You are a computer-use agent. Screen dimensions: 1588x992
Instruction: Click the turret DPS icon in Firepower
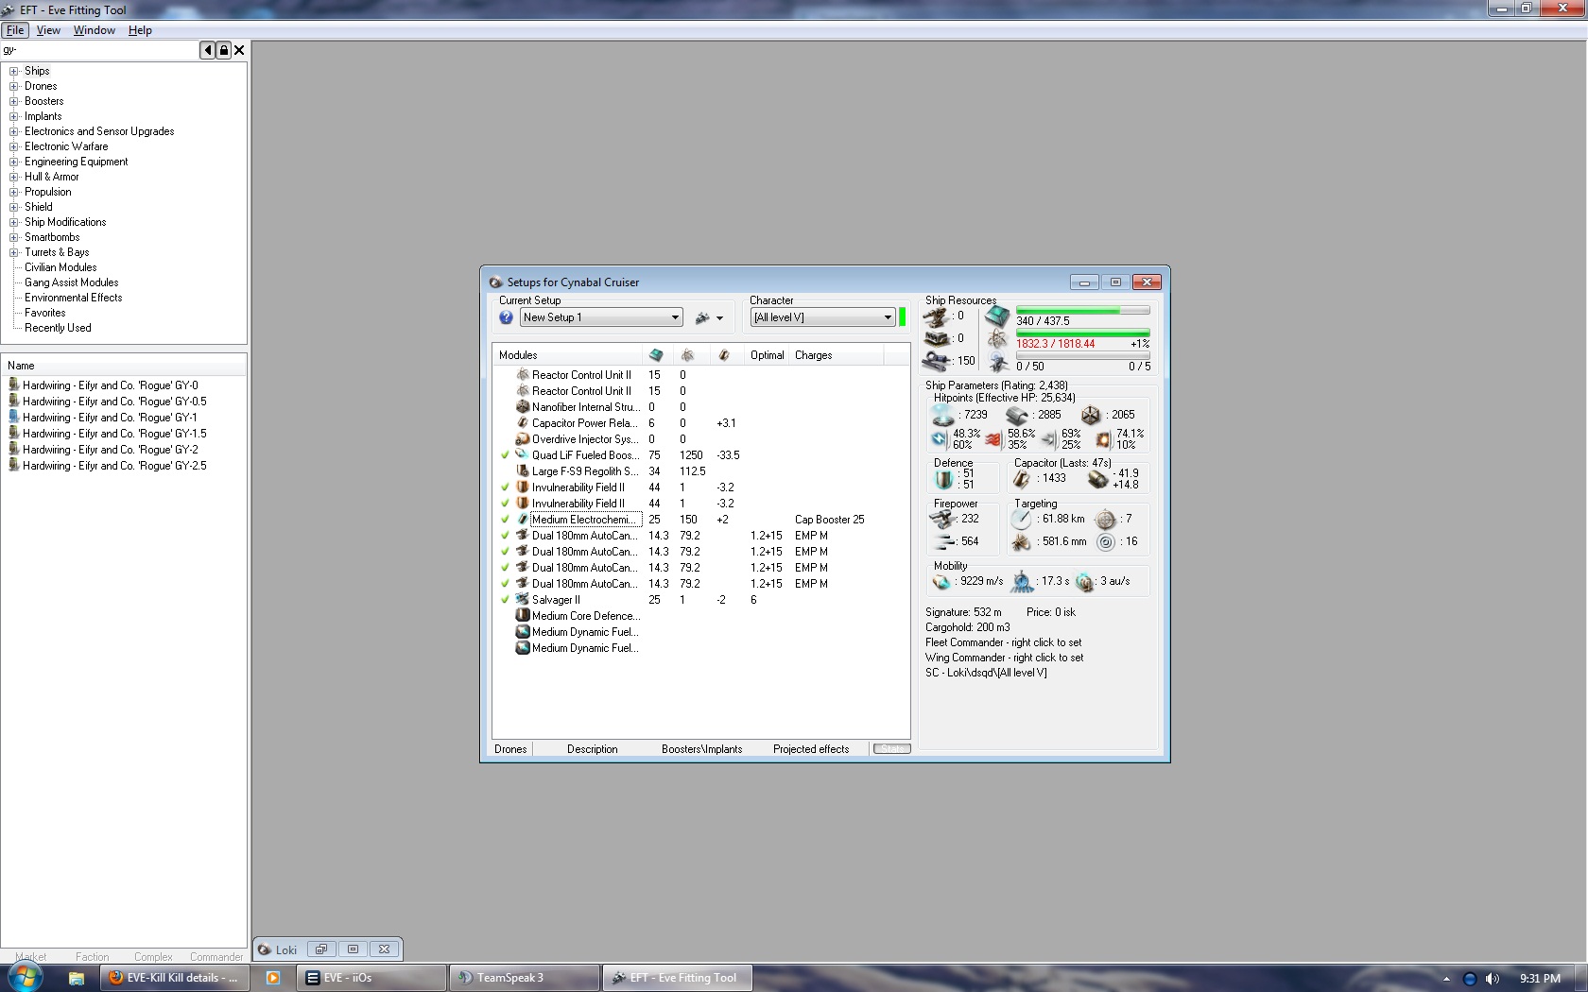tap(942, 520)
